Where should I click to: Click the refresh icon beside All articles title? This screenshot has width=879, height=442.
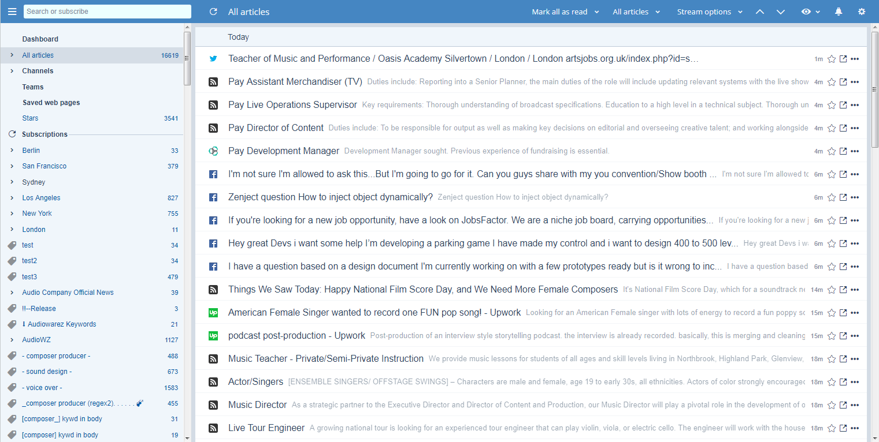click(x=213, y=12)
